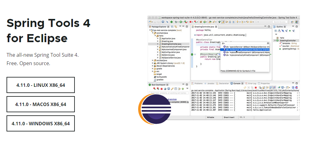Expand the src/test/java folder
The width and height of the screenshot is (312, 142).
click(153, 60)
